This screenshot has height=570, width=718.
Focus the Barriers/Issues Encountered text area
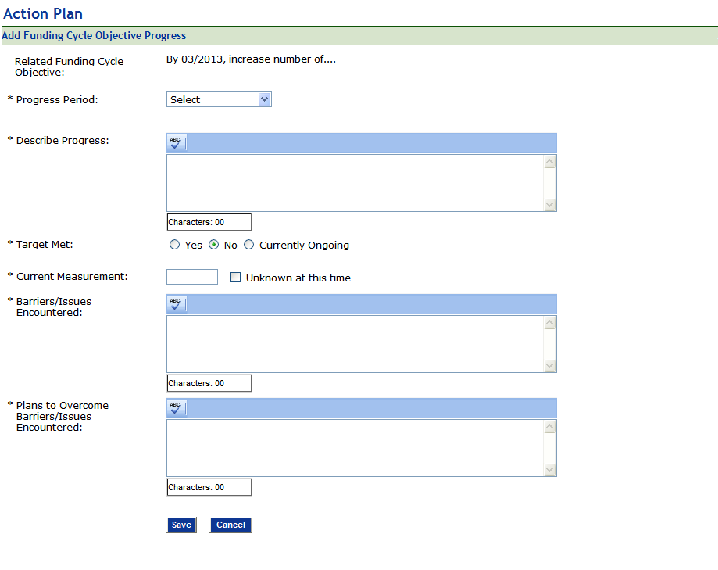tap(355, 343)
